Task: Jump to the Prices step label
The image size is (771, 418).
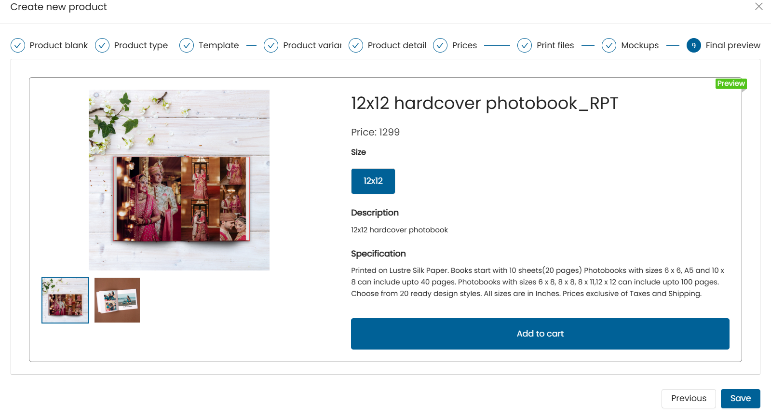Action: click(464, 45)
